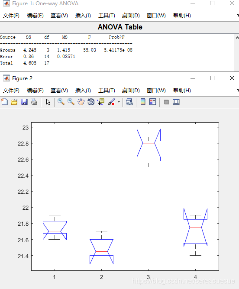Minimize the Figure 2 window
239x289 pixels.
pos(193,78)
